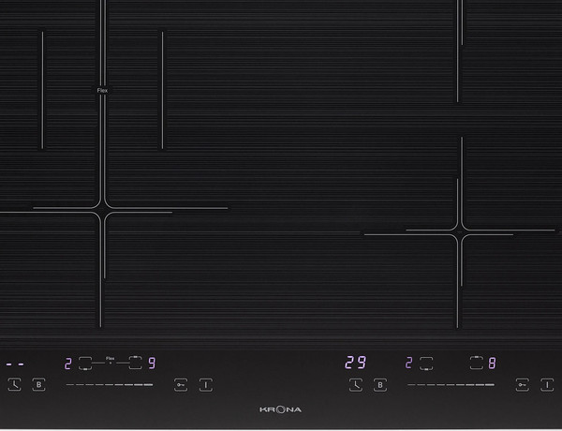Tap the left timer display showing dashes
562x431 pixels.
[15, 364]
